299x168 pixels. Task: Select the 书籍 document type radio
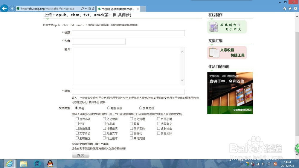coord(77,108)
